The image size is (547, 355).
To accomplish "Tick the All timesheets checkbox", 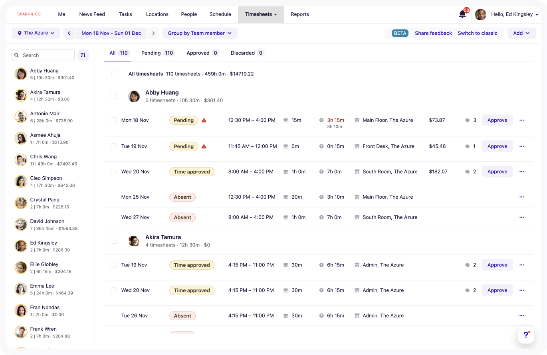I will coord(114,73).
